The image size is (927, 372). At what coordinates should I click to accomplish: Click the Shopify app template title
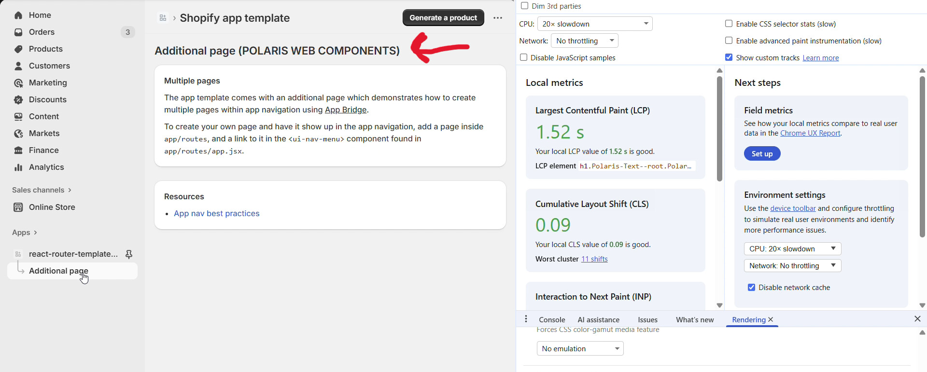pyautogui.click(x=235, y=18)
